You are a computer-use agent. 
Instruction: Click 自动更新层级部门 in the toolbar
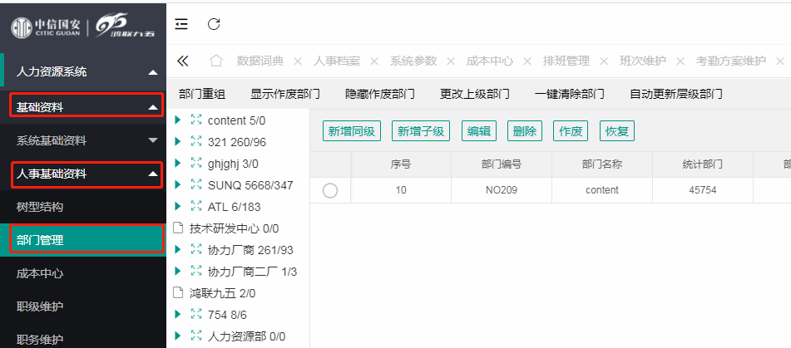676,94
